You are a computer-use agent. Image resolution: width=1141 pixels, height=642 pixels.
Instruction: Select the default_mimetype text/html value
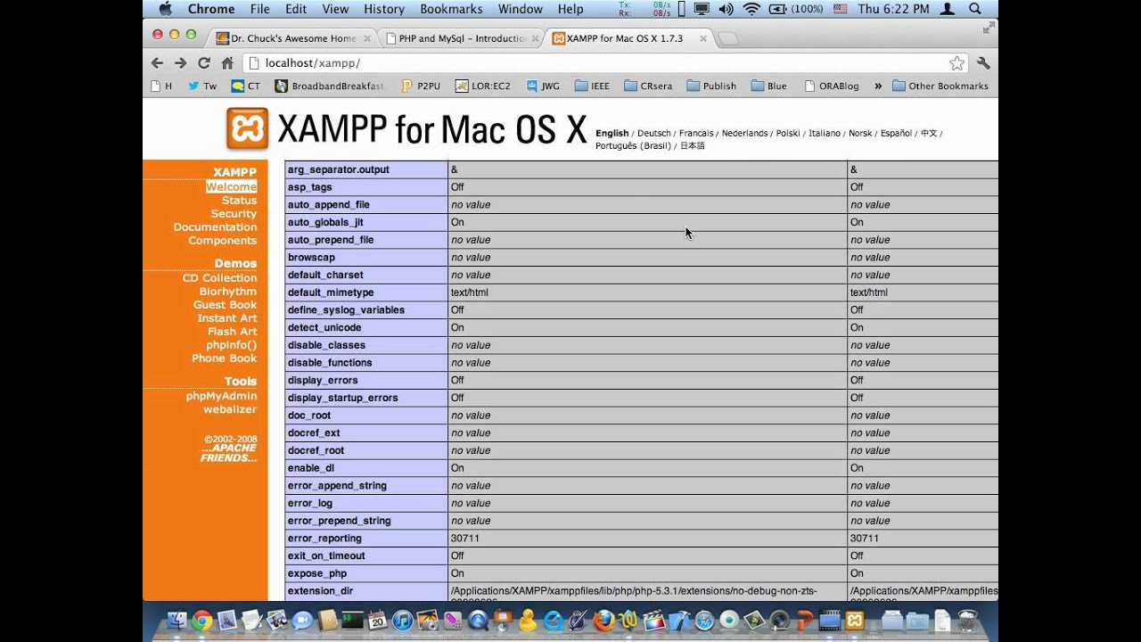pos(469,292)
